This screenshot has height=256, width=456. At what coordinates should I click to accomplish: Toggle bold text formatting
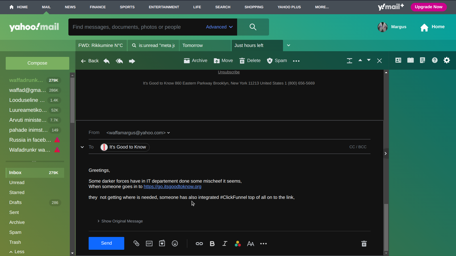(212, 244)
